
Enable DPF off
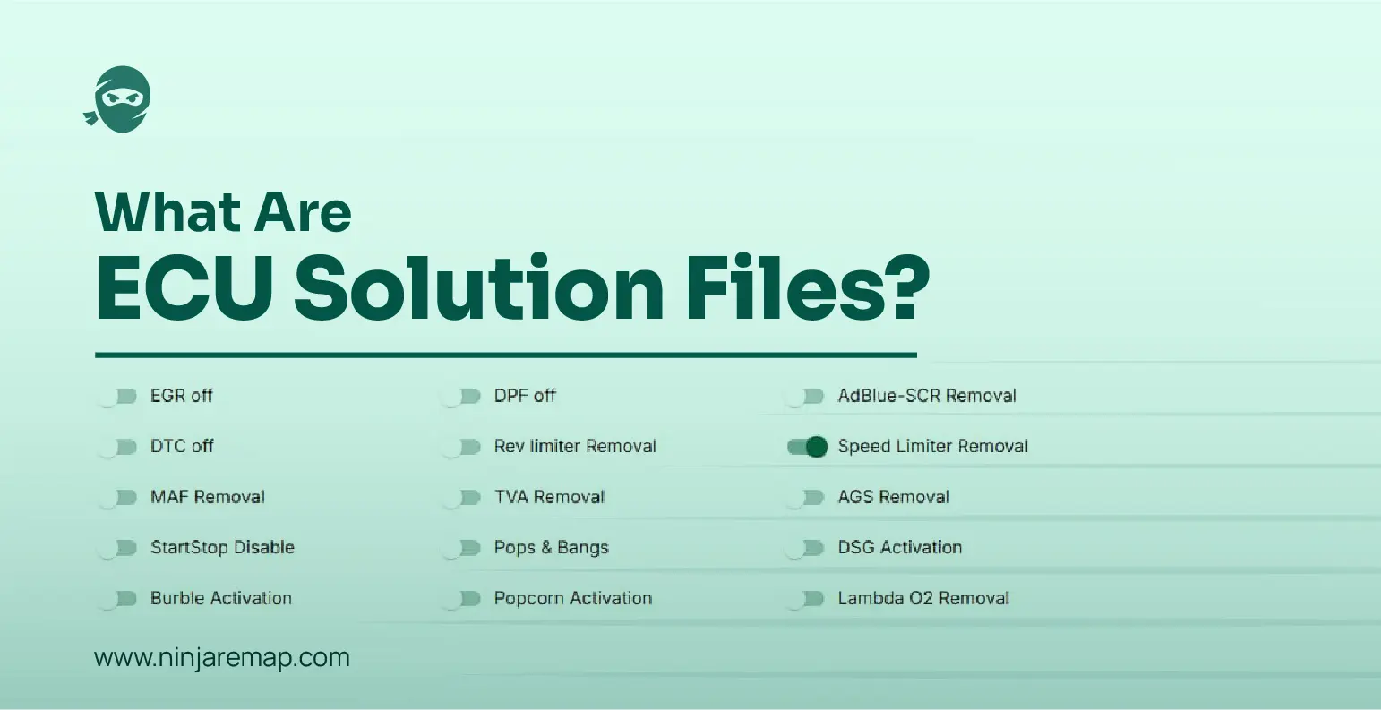point(466,396)
